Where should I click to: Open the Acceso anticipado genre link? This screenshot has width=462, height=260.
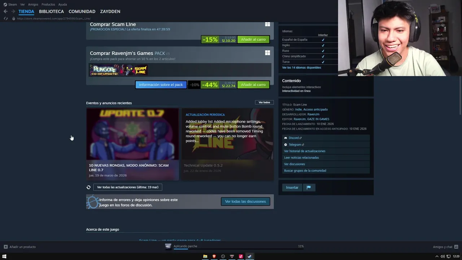315,109
